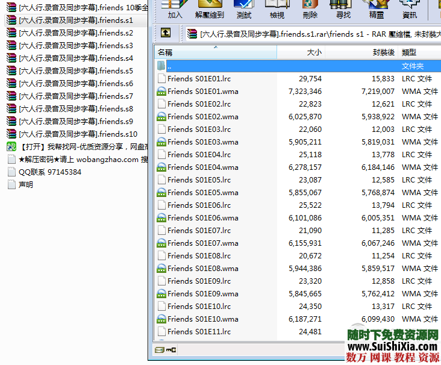Click the 尋找 (Find) binoculars icon

pyautogui.click(x=343, y=9)
